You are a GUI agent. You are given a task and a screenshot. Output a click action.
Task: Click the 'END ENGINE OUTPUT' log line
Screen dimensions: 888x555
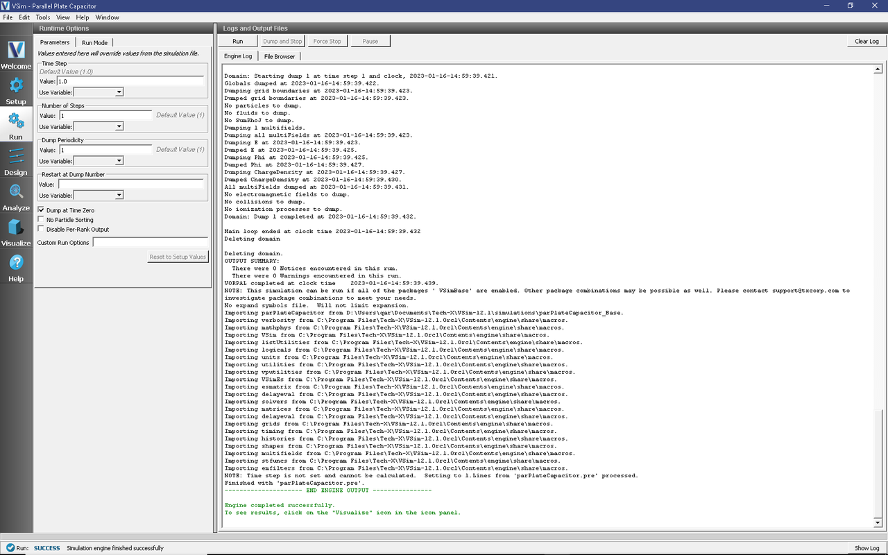pos(327,490)
